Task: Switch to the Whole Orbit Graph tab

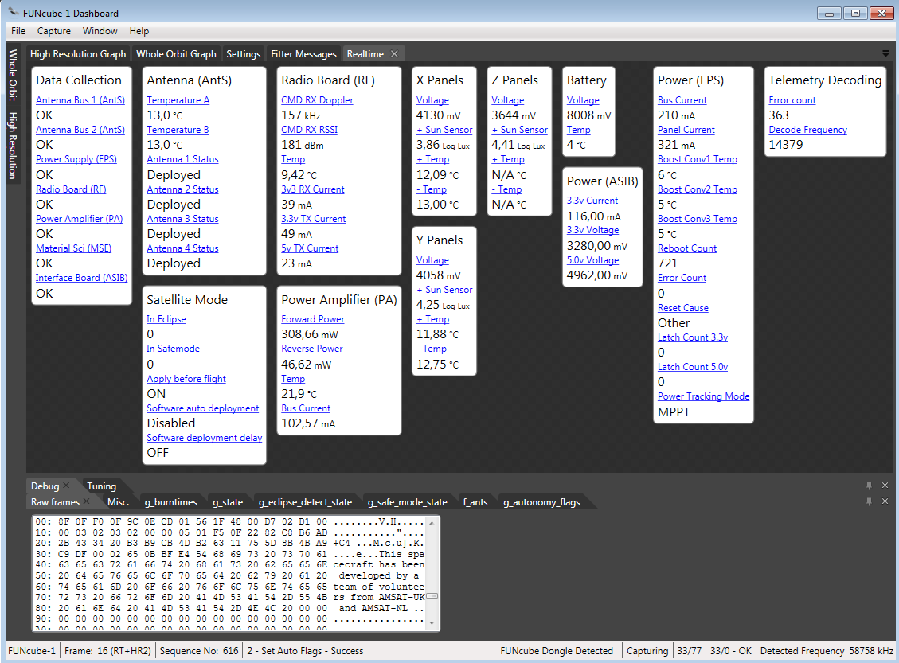Action: pyautogui.click(x=176, y=54)
